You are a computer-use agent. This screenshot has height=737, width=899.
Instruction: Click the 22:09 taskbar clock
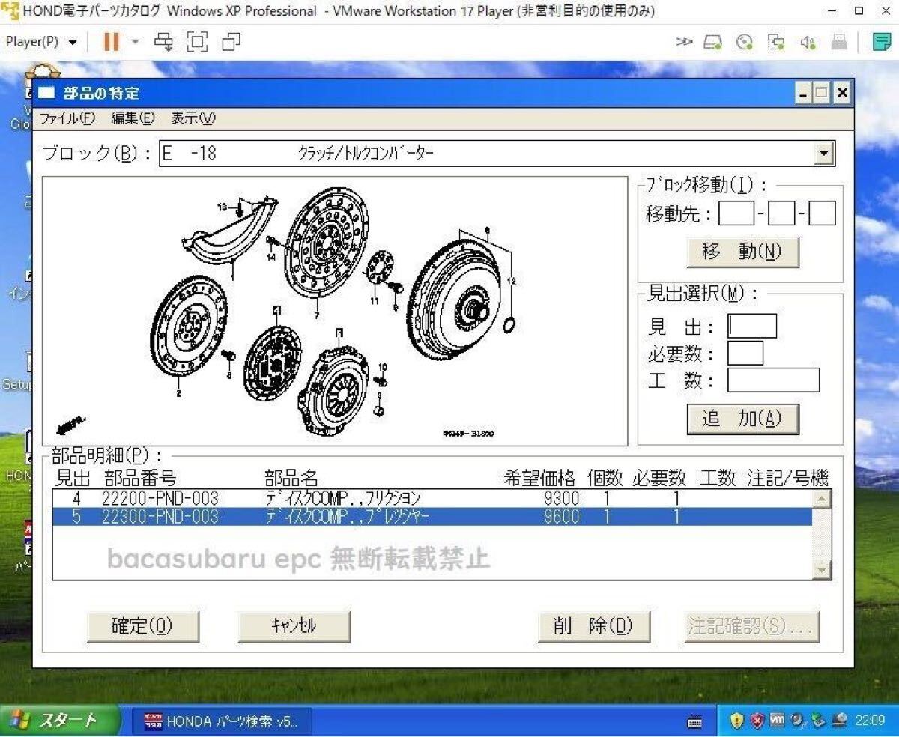(x=870, y=721)
